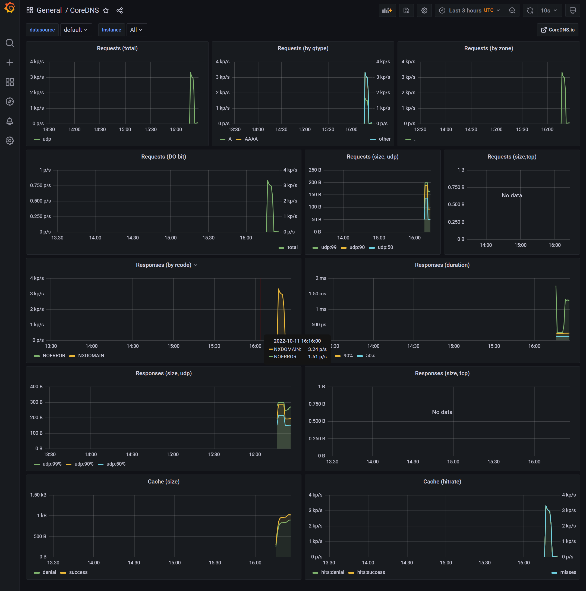Open dashboard settings gear in top bar
The image size is (586, 591).
pyautogui.click(x=424, y=10)
